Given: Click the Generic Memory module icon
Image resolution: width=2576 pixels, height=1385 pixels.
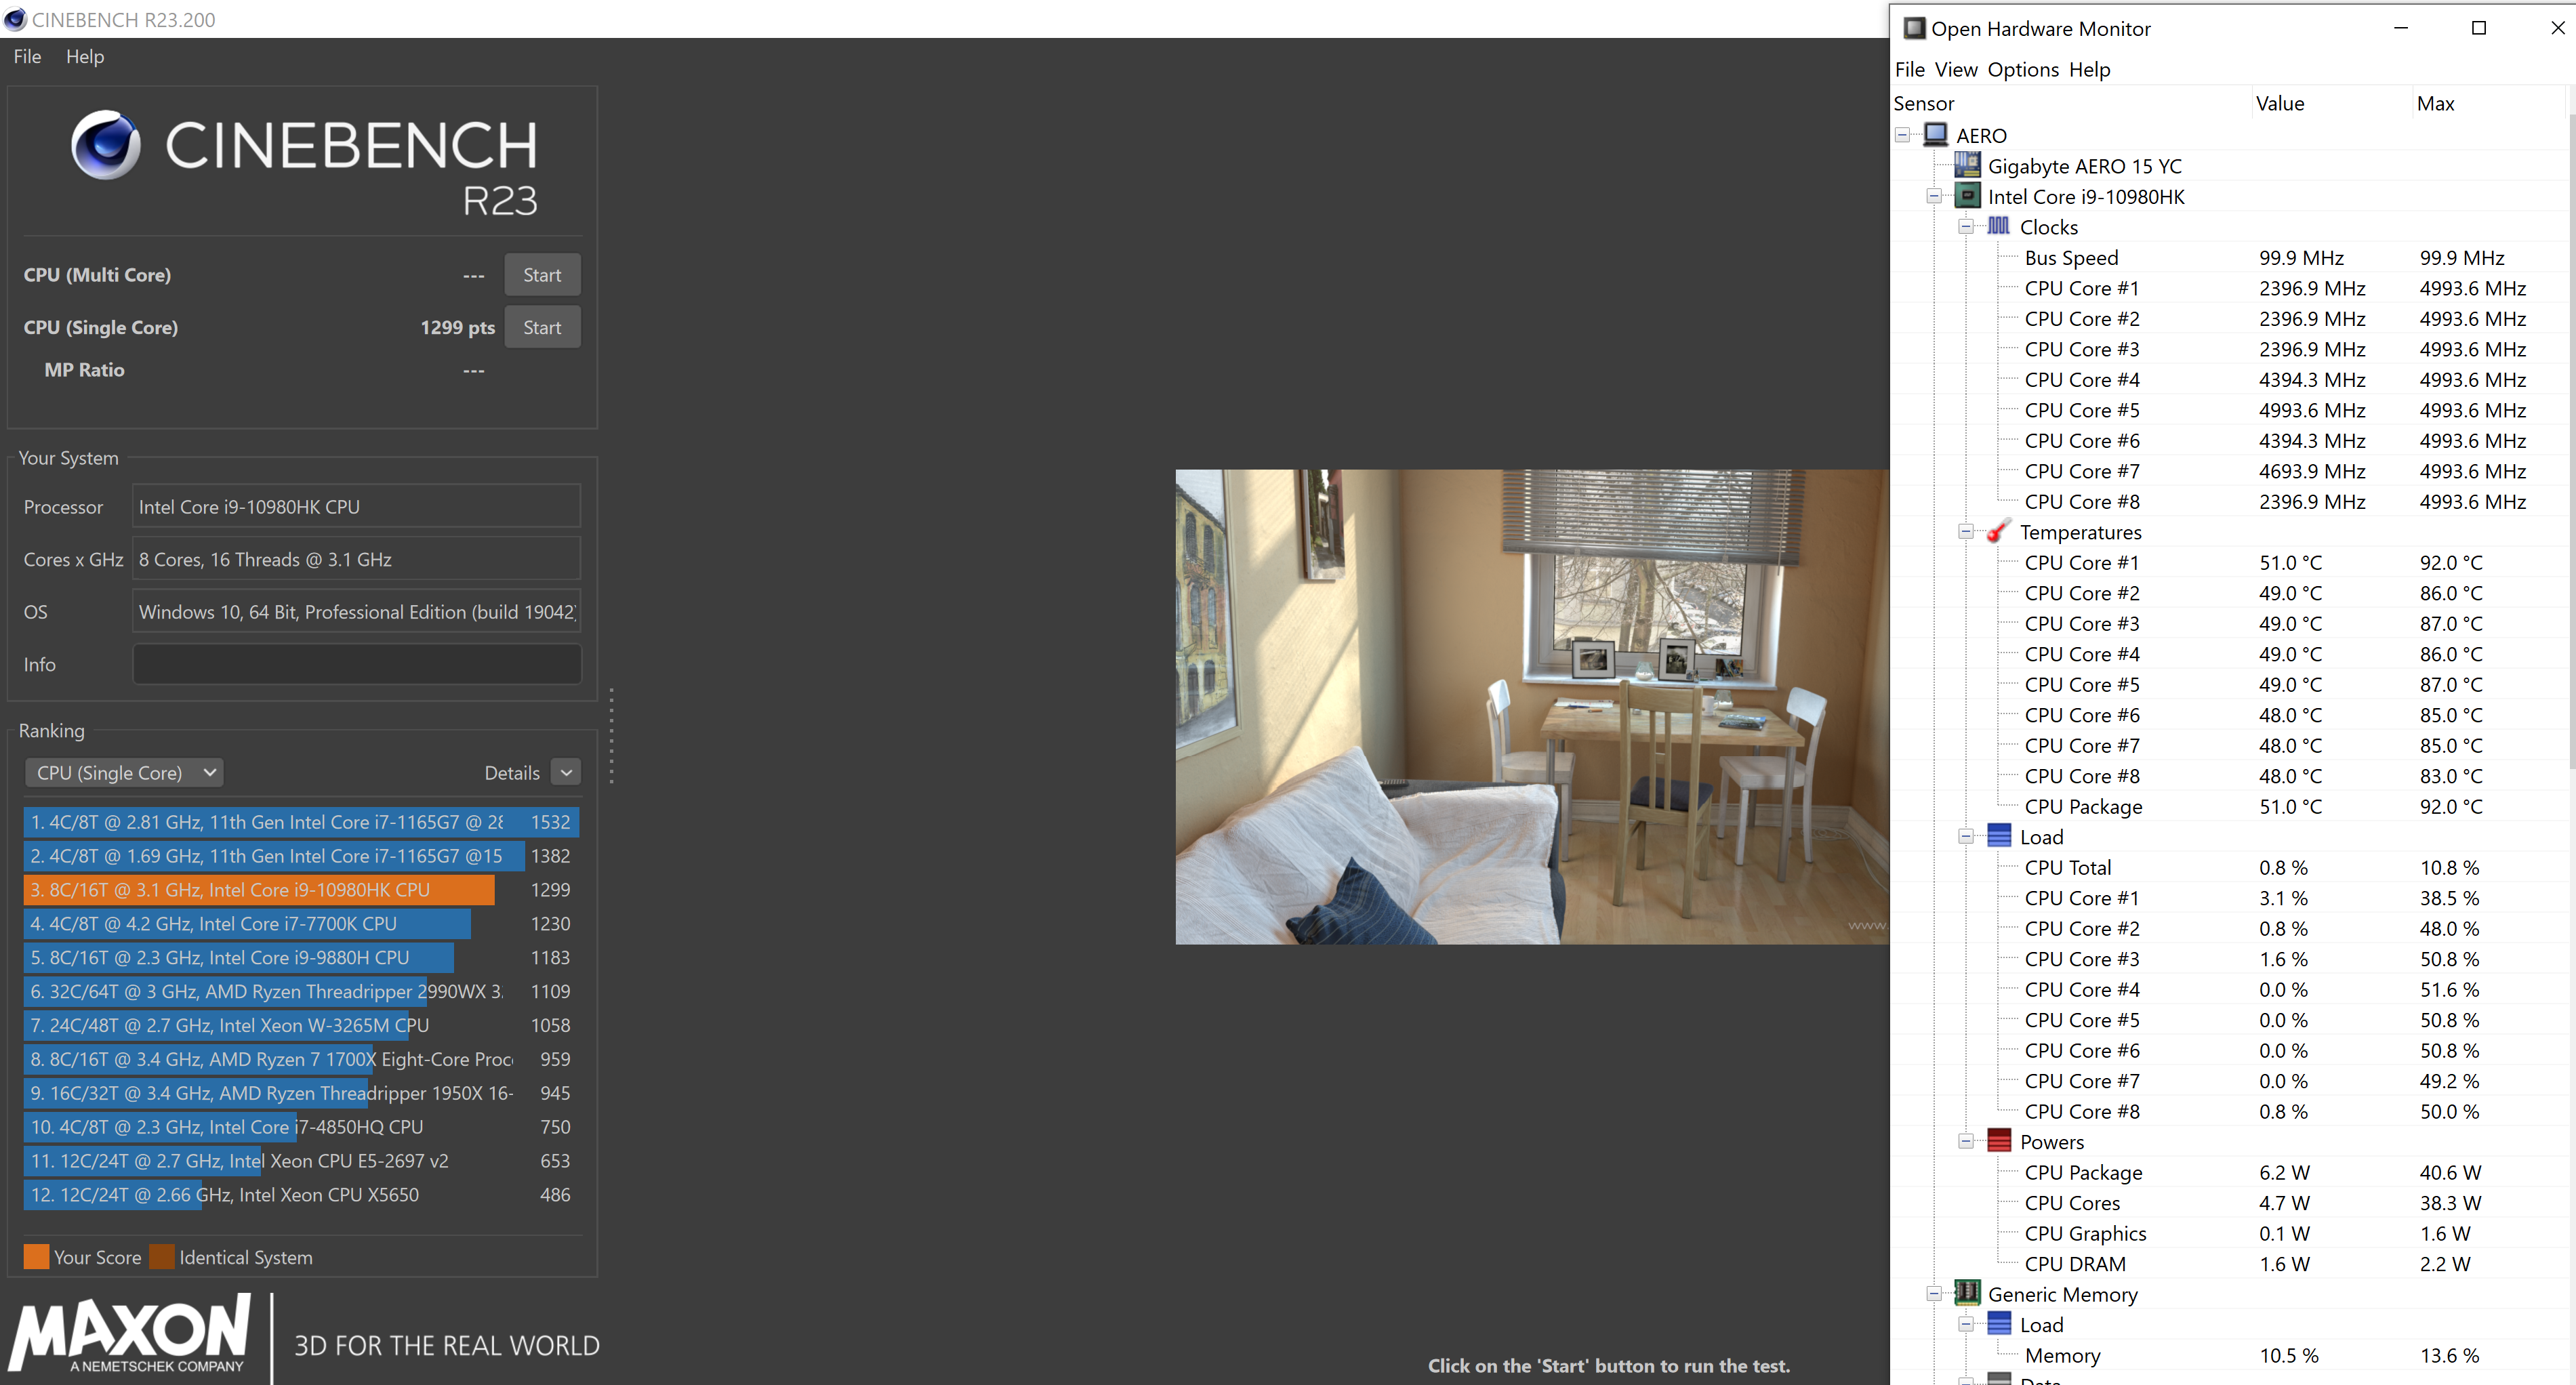Looking at the screenshot, I should pos(1967,1293).
